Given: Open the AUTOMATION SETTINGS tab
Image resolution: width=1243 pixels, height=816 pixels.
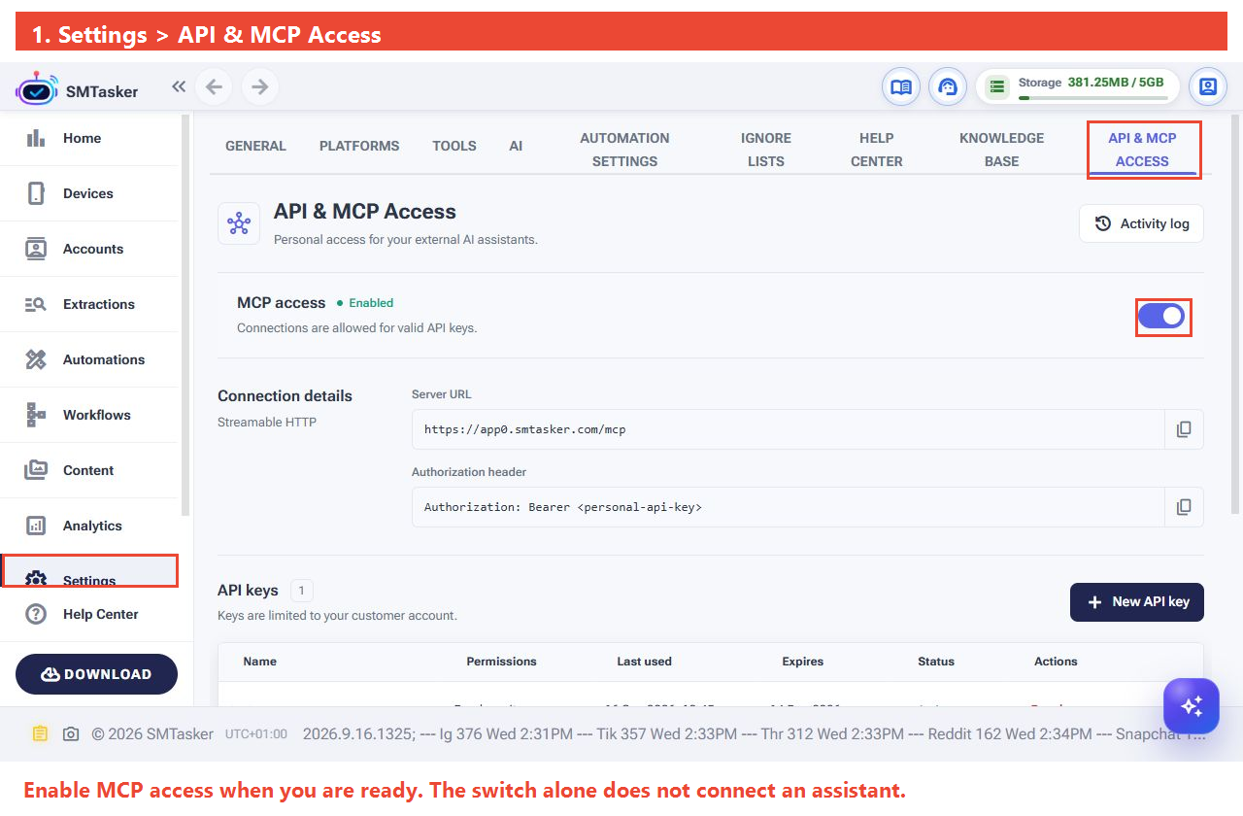Looking at the screenshot, I should pyautogui.click(x=624, y=150).
